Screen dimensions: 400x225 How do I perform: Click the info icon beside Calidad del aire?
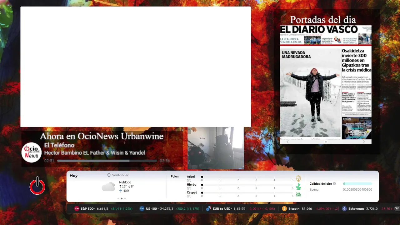334,184
